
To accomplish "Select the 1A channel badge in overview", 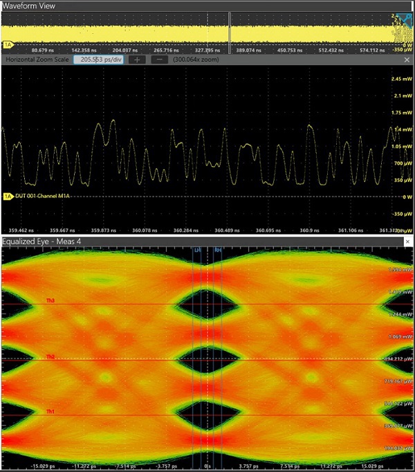I will click(8, 44).
